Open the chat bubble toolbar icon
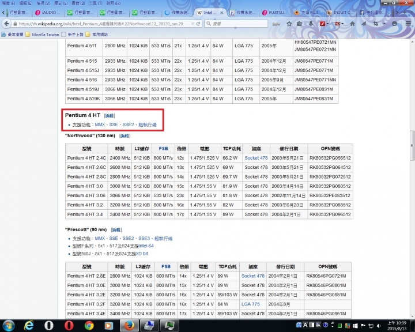The image size is (415, 332). 395,24
